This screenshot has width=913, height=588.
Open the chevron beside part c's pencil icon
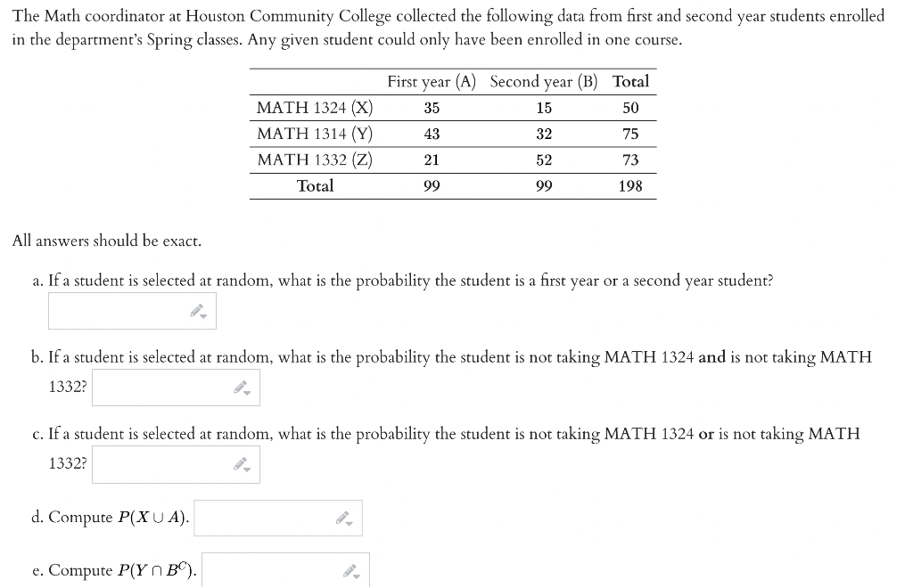coord(246,470)
